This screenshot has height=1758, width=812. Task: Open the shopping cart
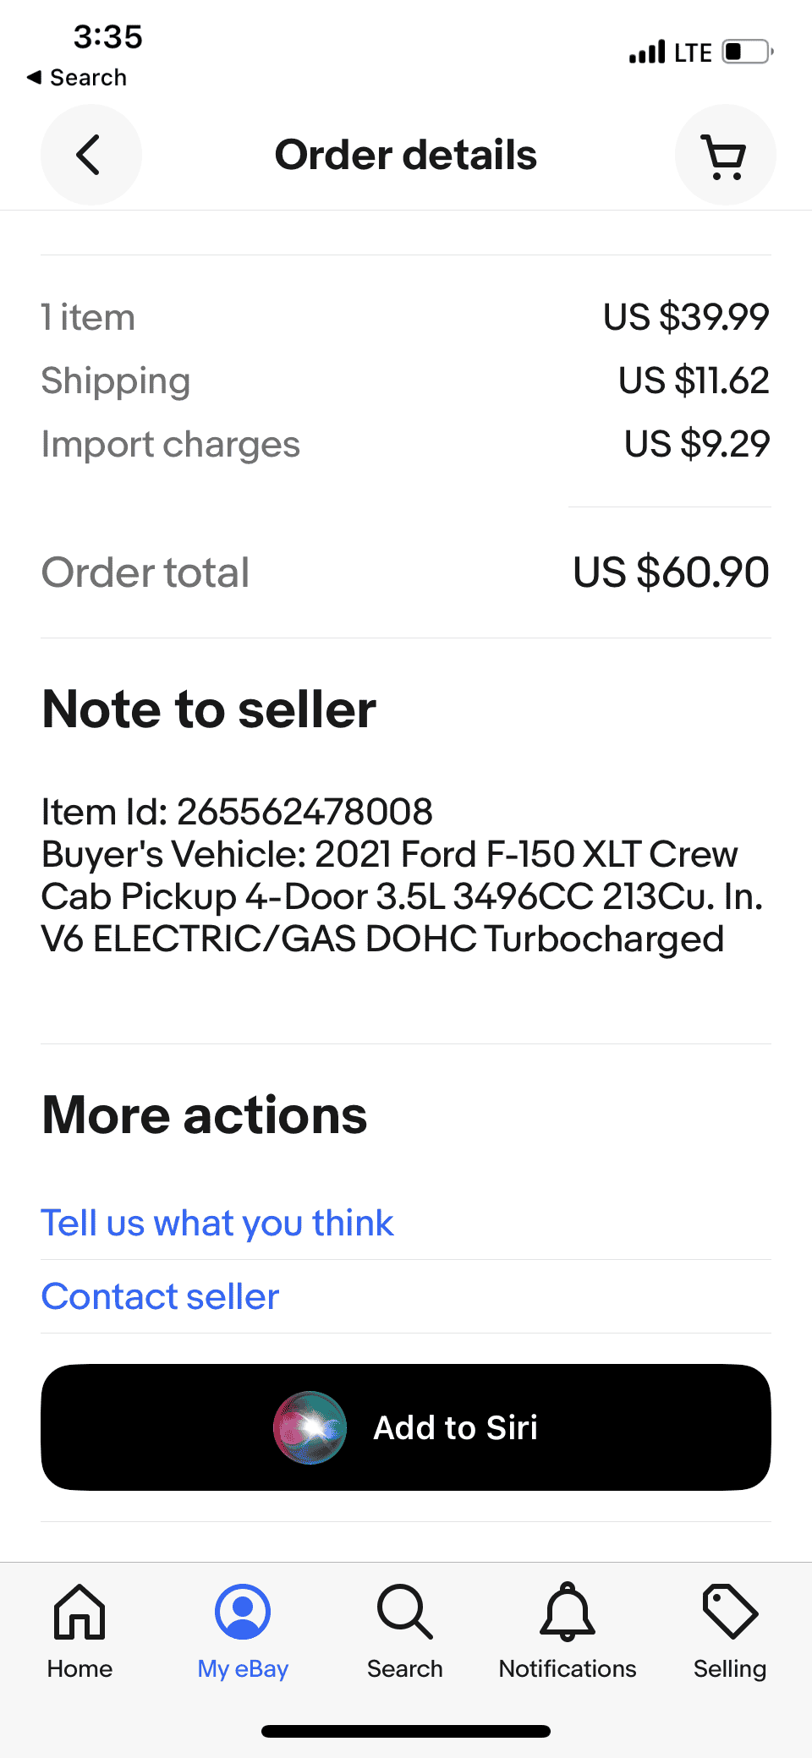click(725, 156)
